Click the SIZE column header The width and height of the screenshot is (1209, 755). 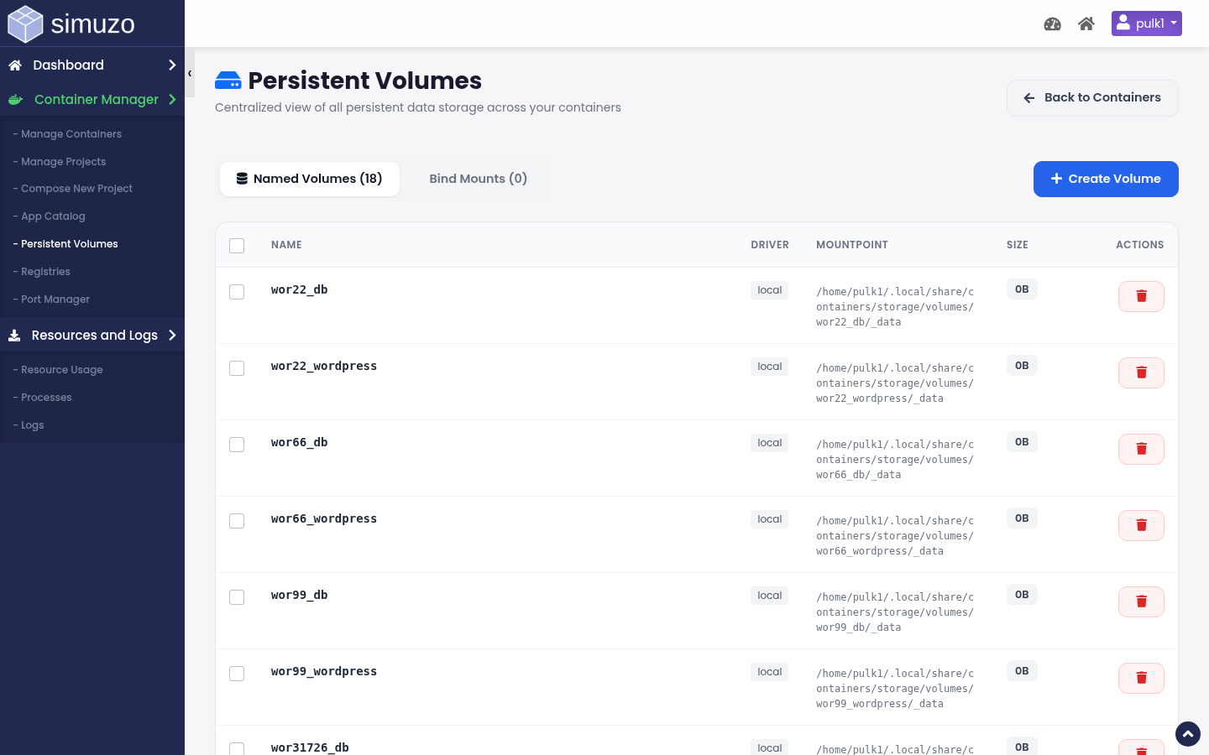click(1018, 245)
